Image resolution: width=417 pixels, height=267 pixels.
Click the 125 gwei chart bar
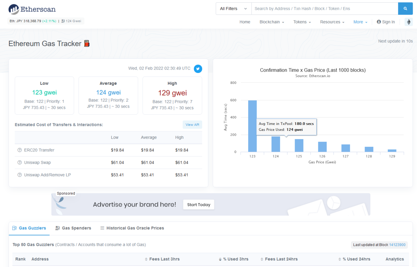(x=299, y=146)
